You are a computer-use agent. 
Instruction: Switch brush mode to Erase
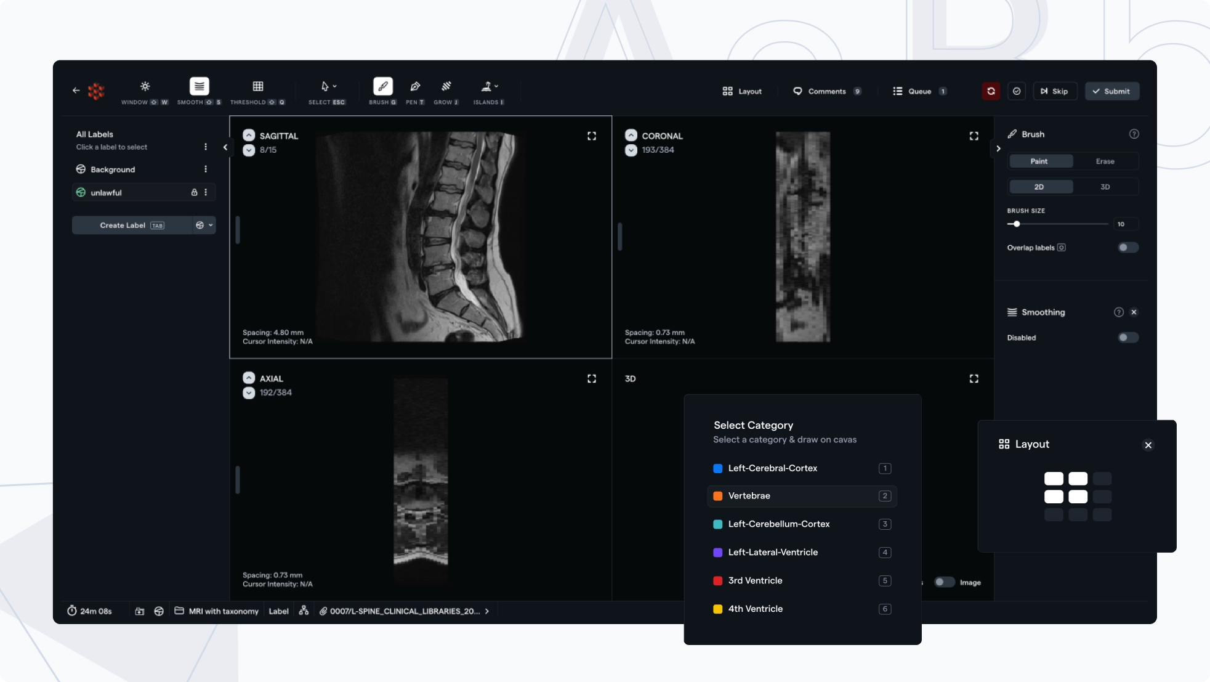tap(1105, 161)
